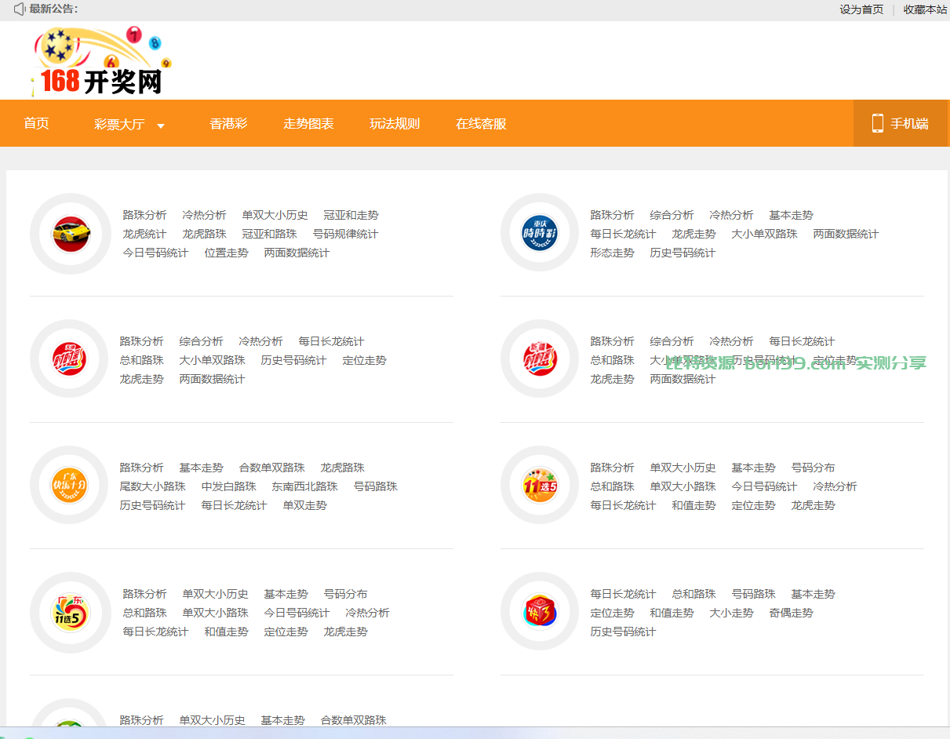
Task: Open the 形态走势 link
Action: 612,253
